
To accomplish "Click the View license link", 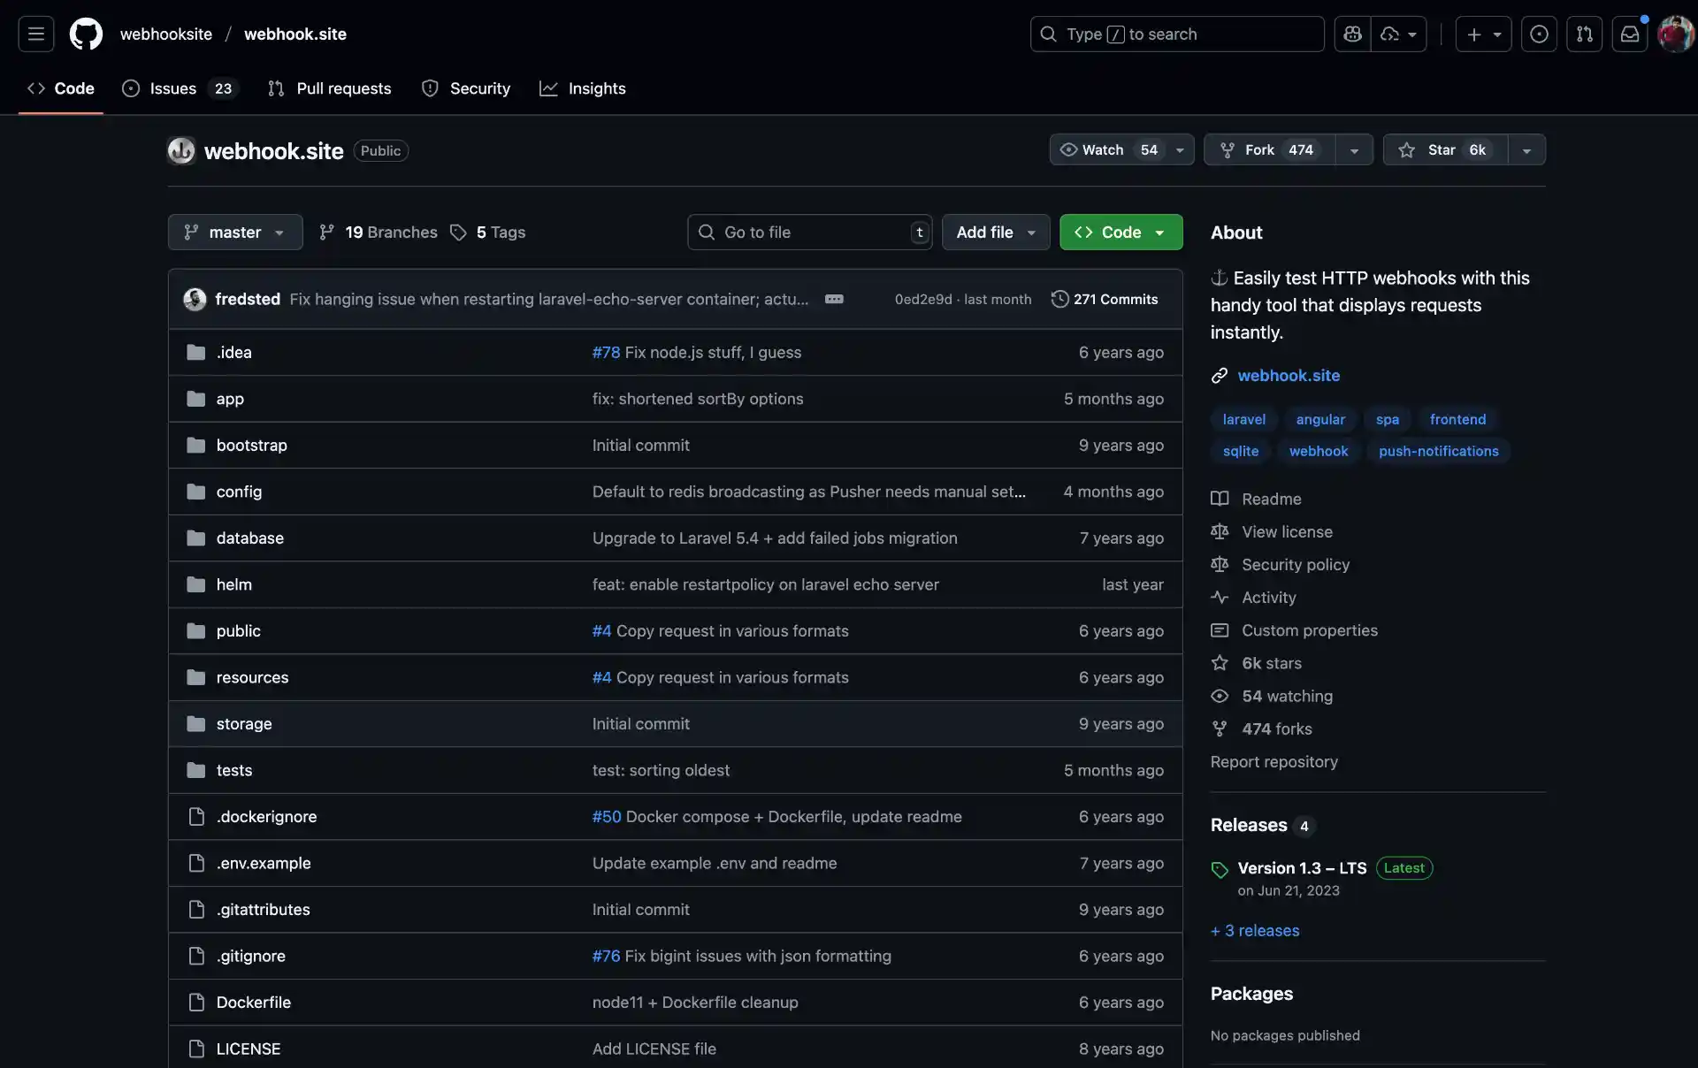I will tap(1287, 531).
